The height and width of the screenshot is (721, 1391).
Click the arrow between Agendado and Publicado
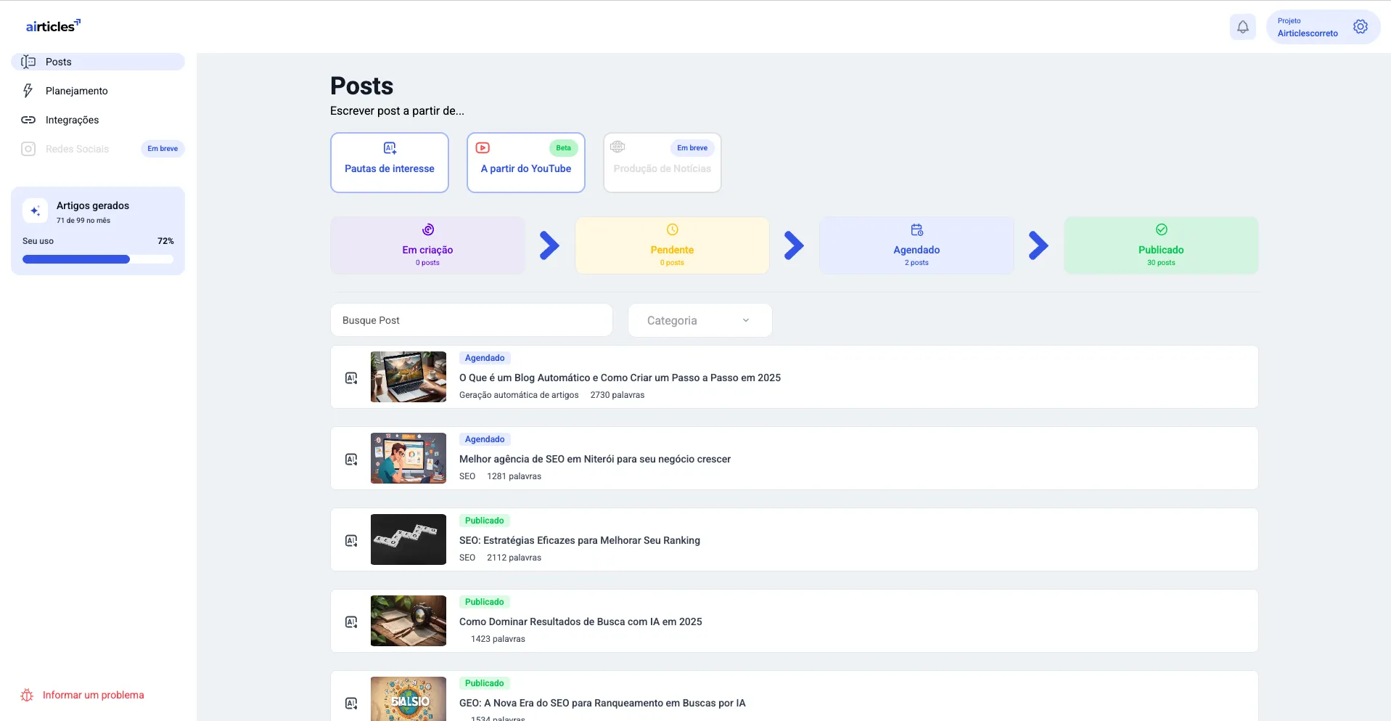[x=1038, y=245]
